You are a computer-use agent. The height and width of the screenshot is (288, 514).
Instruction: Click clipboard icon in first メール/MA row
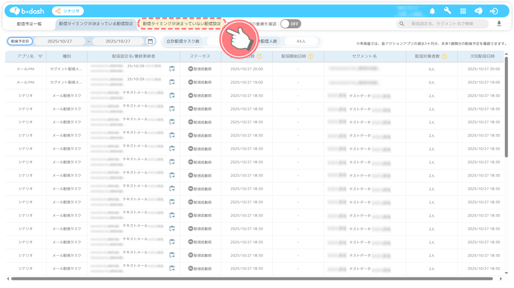click(x=172, y=69)
